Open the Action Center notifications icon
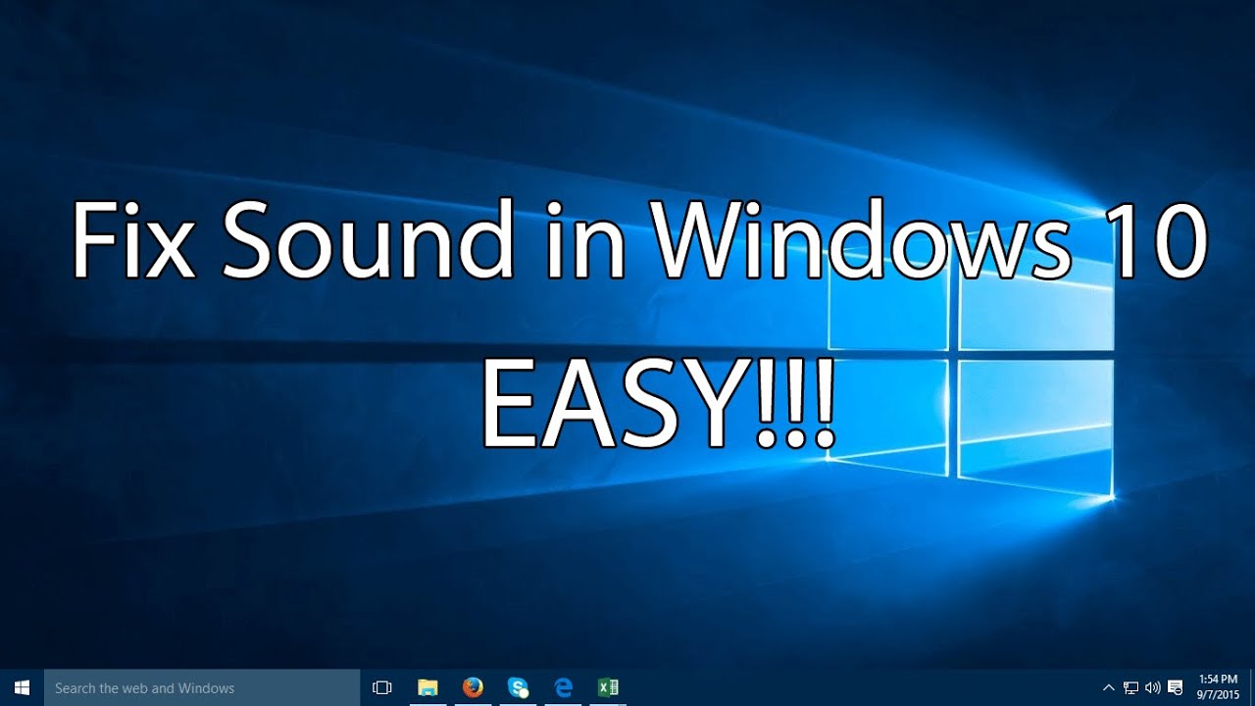 [1174, 687]
